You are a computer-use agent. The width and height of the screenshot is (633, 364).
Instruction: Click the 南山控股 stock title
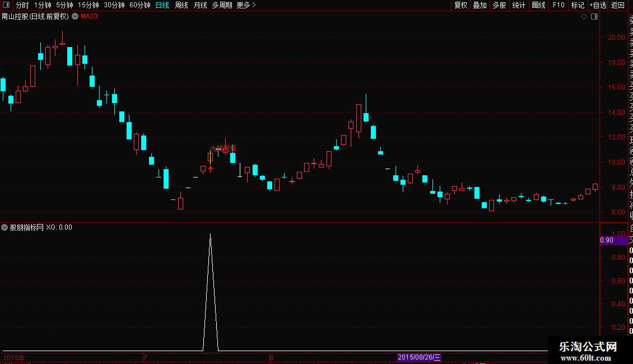[x=35, y=17]
